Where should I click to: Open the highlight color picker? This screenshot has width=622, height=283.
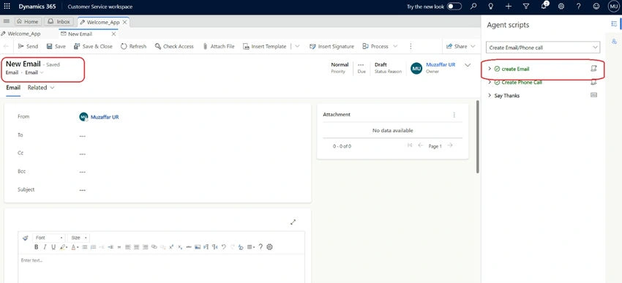tap(64, 247)
